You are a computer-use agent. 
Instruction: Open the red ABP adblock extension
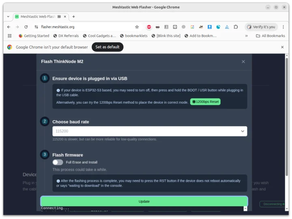[x=149, y=27]
